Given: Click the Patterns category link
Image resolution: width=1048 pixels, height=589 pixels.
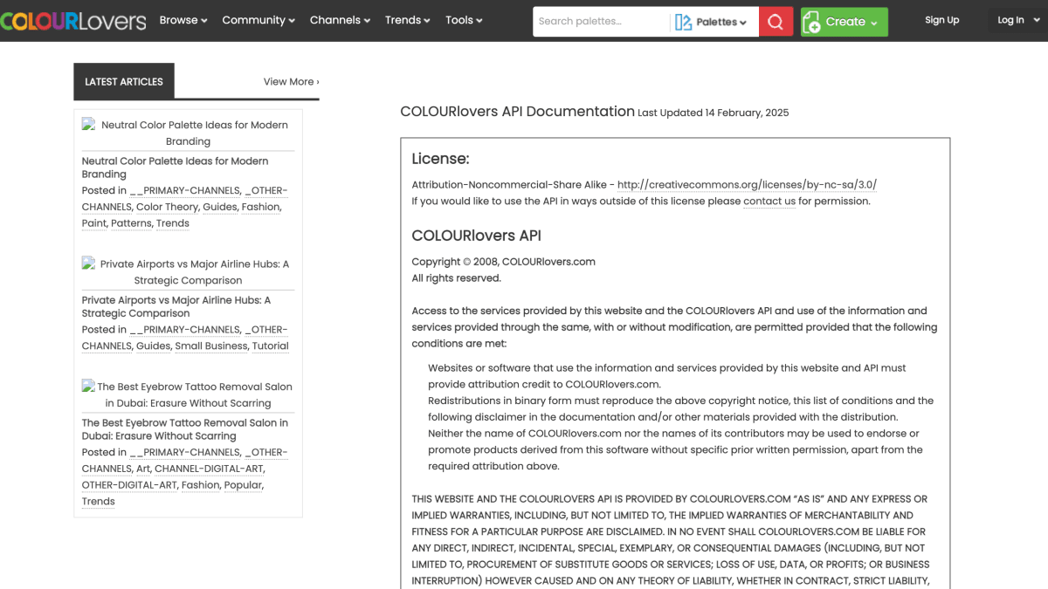Looking at the screenshot, I should [130, 223].
